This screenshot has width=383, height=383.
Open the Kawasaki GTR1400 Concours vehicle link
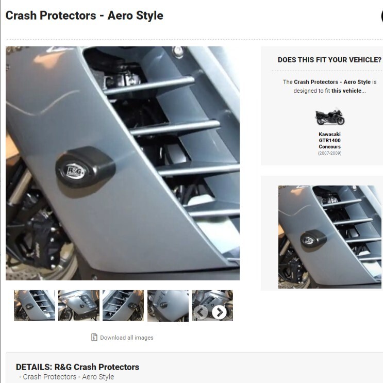pyautogui.click(x=329, y=140)
